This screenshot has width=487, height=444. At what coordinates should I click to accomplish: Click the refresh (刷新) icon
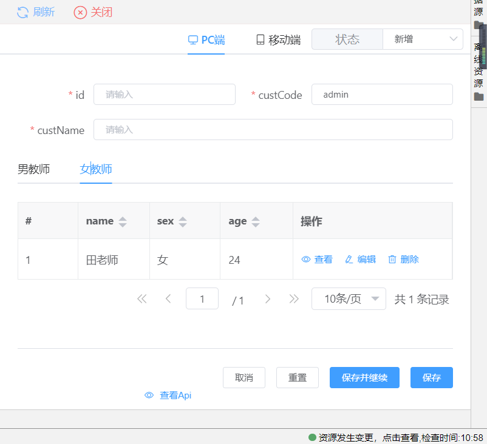pos(22,12)
